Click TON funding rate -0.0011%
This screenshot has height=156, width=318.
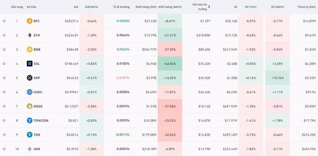(122, 135)
